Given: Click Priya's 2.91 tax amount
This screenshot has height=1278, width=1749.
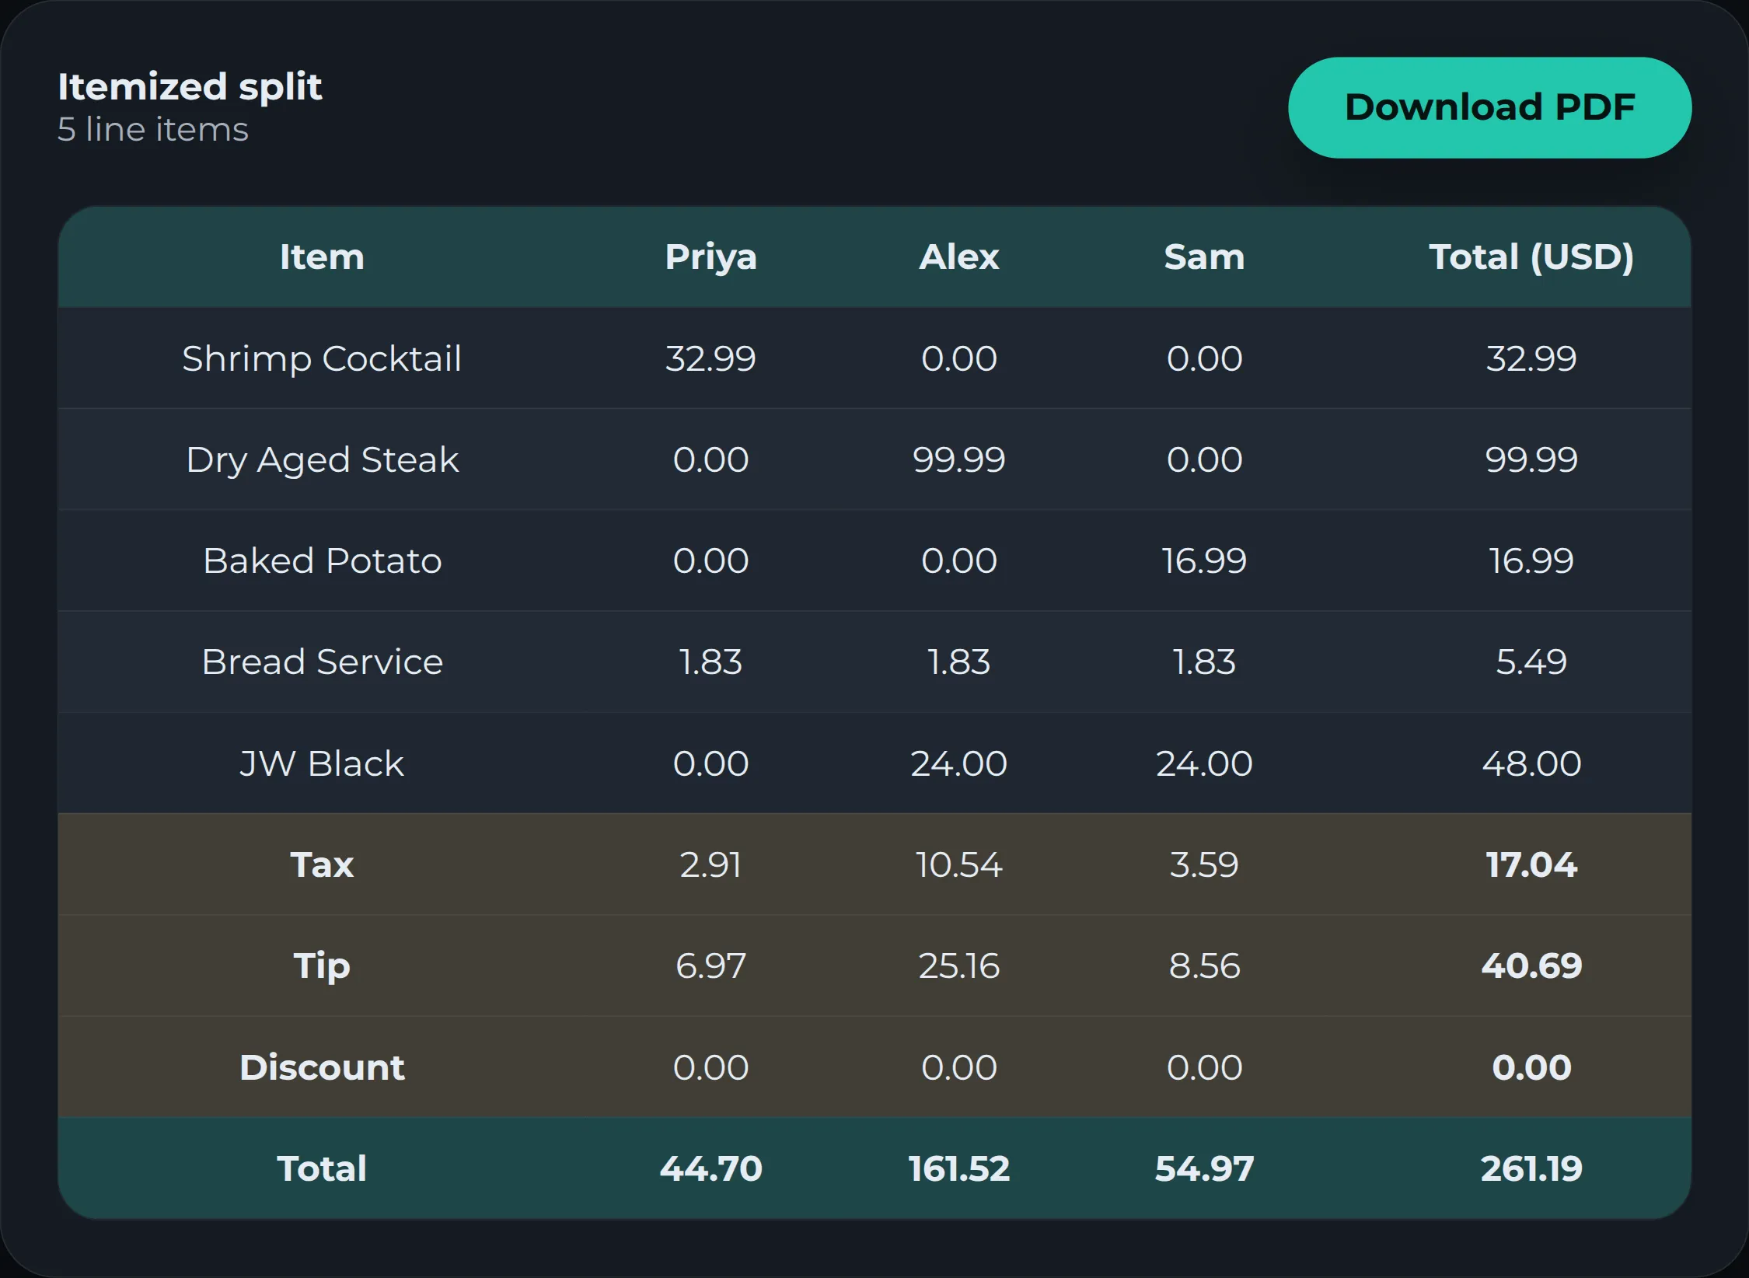Looking at the screenshot, I should [710, 864].
